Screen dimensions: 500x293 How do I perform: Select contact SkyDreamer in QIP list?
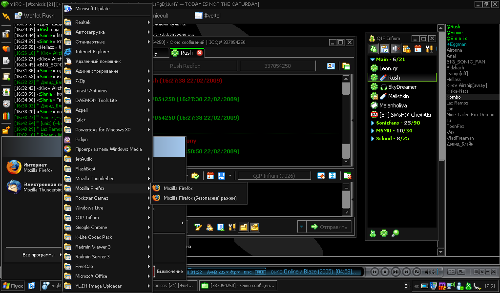pyautogui.click(x=402, y=87)
